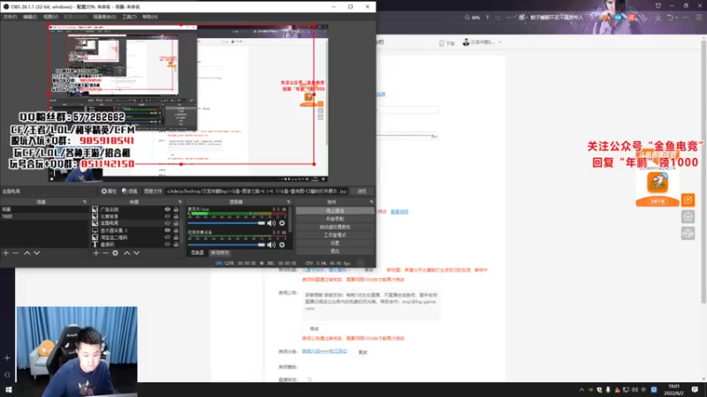Image resolution: width=707 pixels, height=397 pixels.
Task: Open settings gear of second mixer channel
Action: [x=282, y=244]
